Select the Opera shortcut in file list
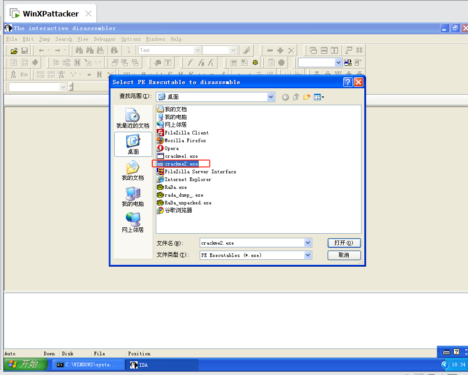The height and width of the screenshot is (375, 468). pos(168,148)
